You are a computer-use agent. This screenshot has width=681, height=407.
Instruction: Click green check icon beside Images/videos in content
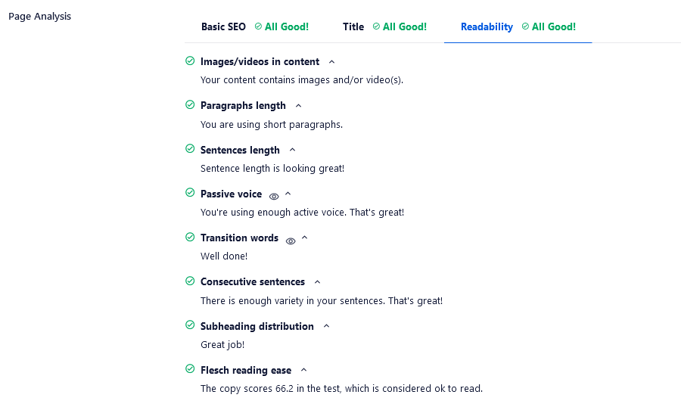190,61
